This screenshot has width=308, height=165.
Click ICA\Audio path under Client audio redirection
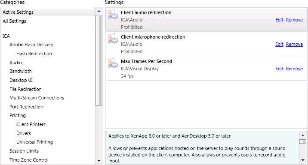click(x=131, y=20)
